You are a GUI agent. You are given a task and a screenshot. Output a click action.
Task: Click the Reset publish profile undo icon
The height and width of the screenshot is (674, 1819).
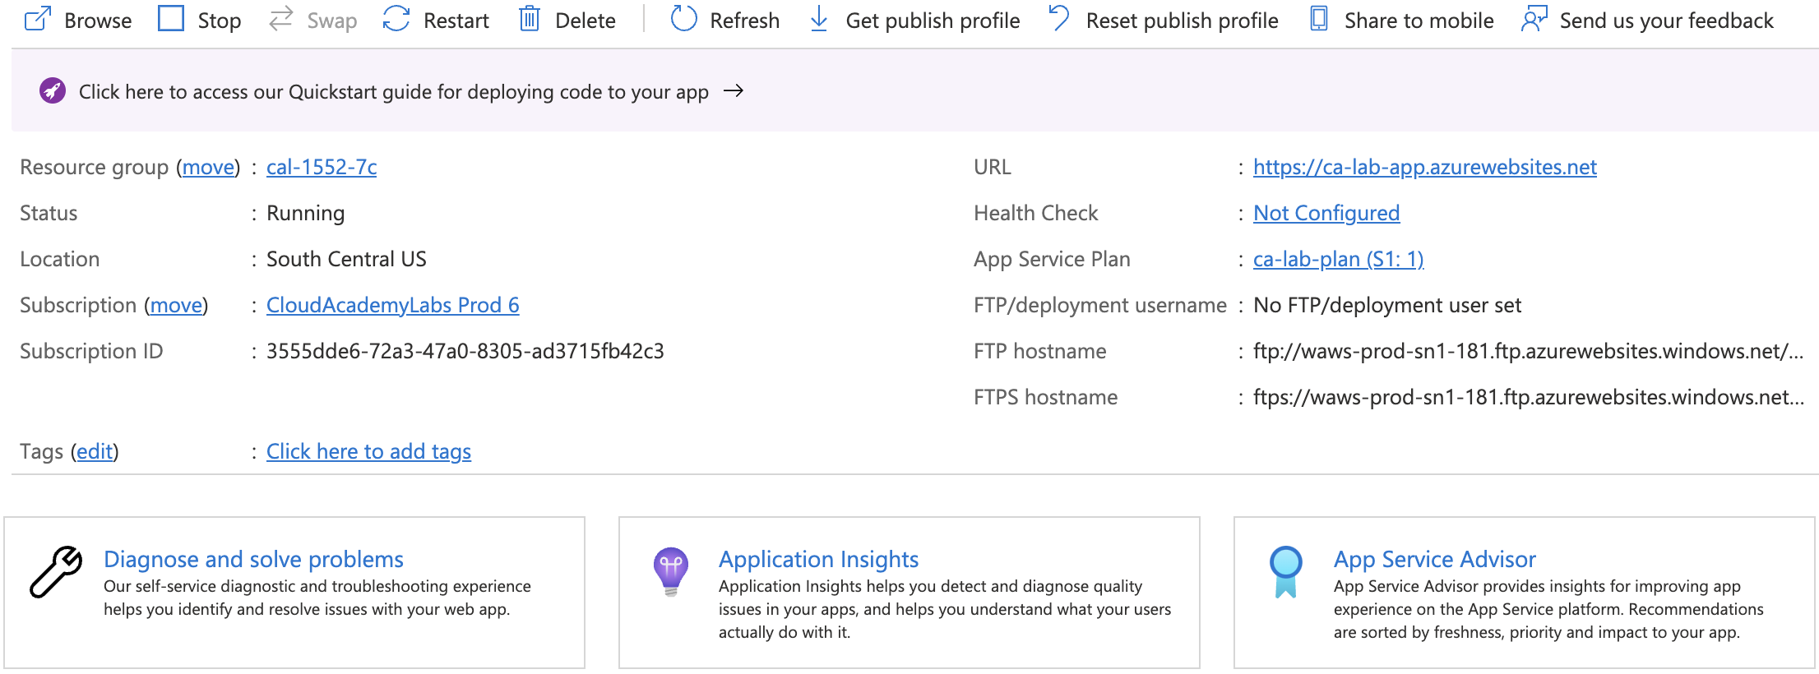1059,18
